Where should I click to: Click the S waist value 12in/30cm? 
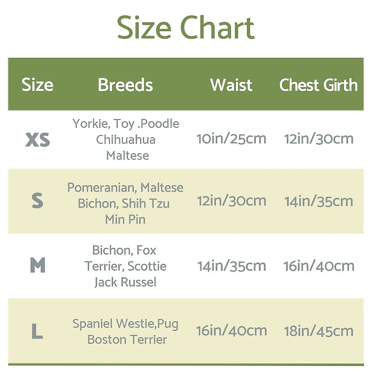232,201
